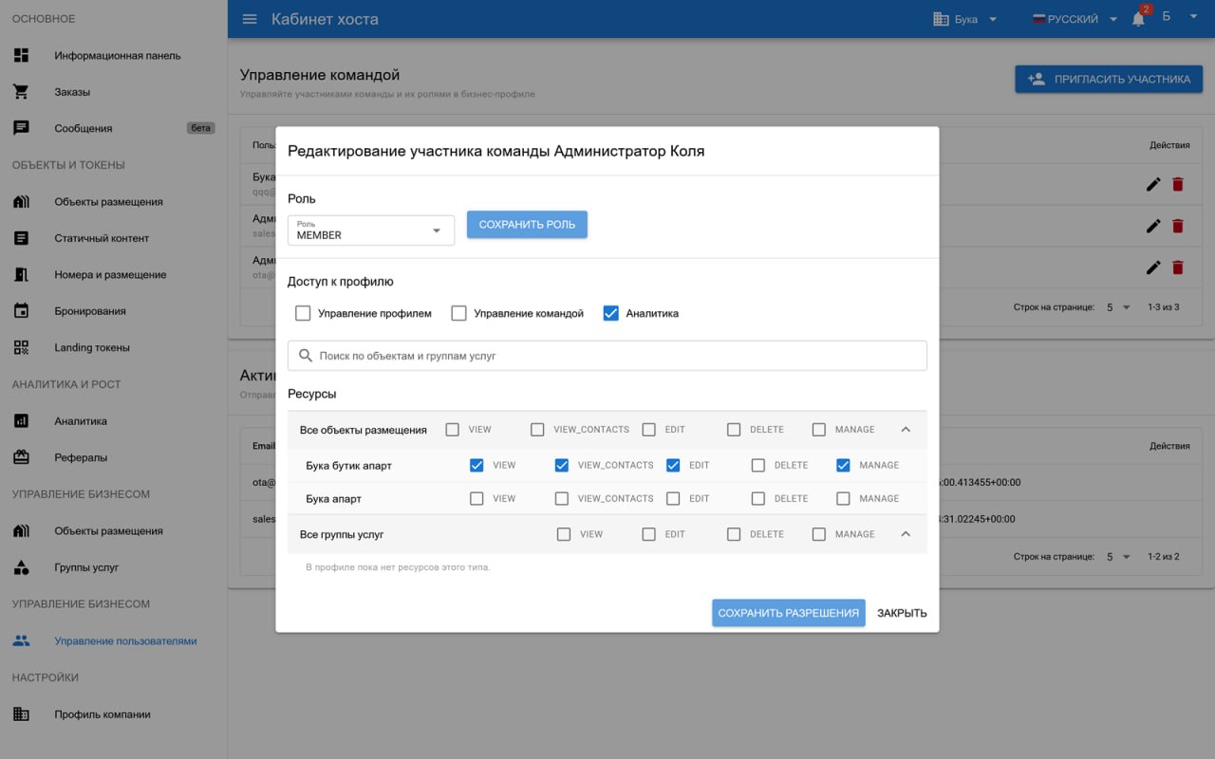1215x759 pixels.
Task: Click the Бука бутик апарт row label
Action: tap(348, 466)
